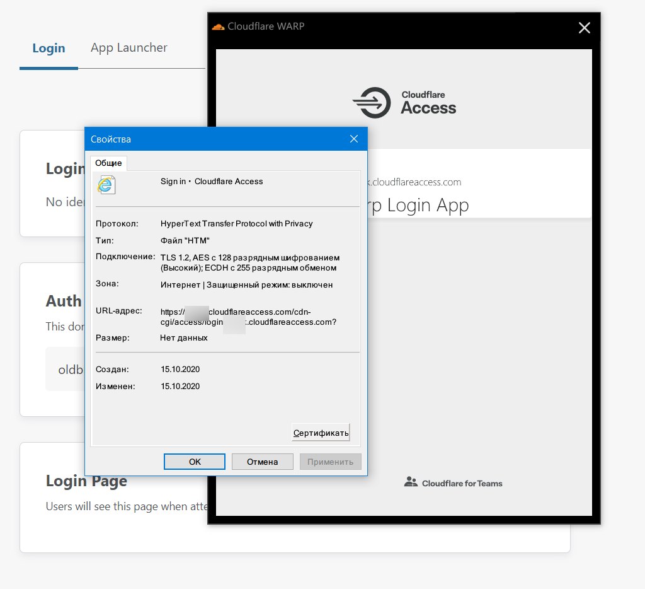Close the Cloudflare WARP window
Viewport: 645px width, 589px height.
[584, 28]
